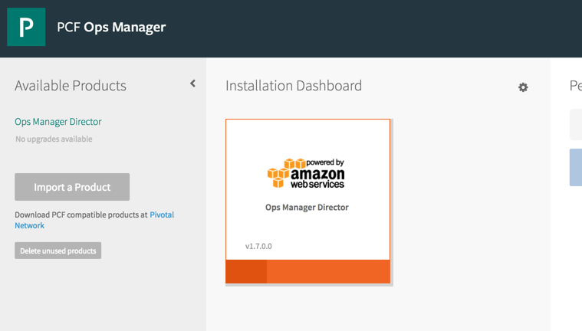This screenshot has height=331, width=582.
Task: Click the Installation Dashboard heading
Action: click(x=294, y=86)
